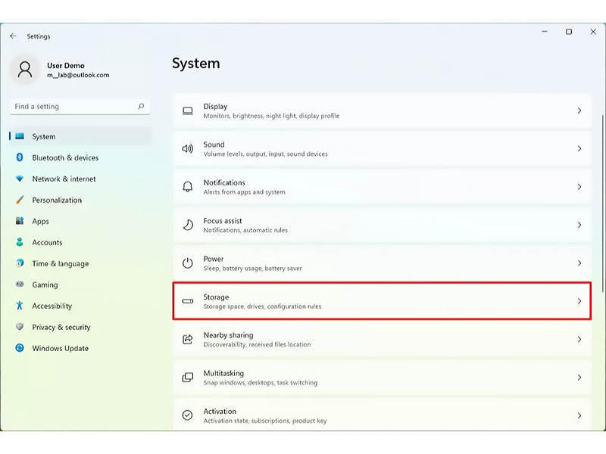606x454 pixels.
Task: Click the Power button icon
Action: tap(188, 263)
